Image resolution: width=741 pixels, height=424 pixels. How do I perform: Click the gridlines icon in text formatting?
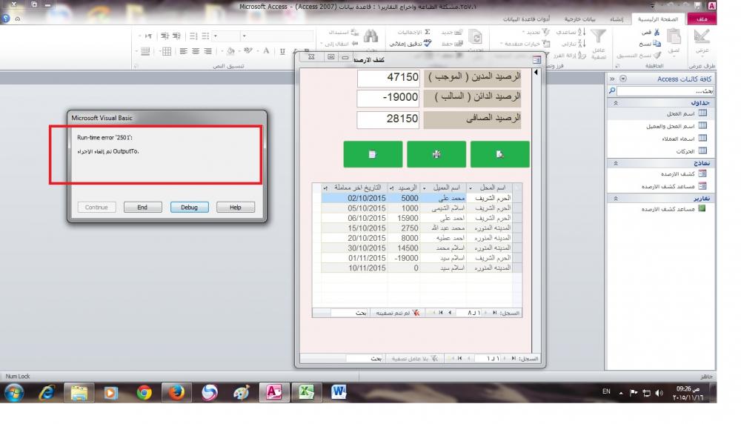pos(166,51)
